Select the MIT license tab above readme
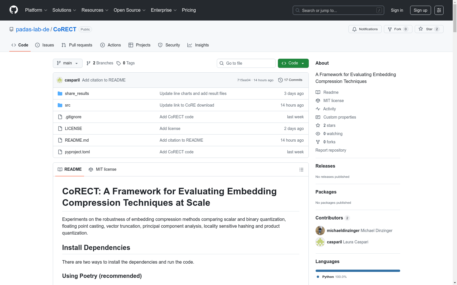457x285 pixels. [103, 169]
